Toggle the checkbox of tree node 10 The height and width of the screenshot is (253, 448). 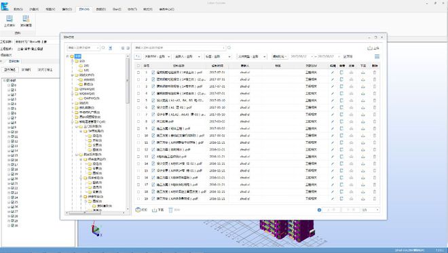pyautogui.click(x=13, y=132)
